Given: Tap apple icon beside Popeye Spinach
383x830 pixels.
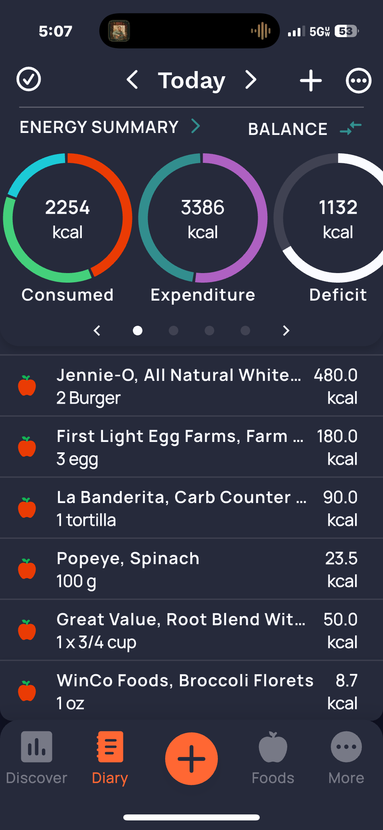Looking at the screenshot, I should [x=27, y=569].
